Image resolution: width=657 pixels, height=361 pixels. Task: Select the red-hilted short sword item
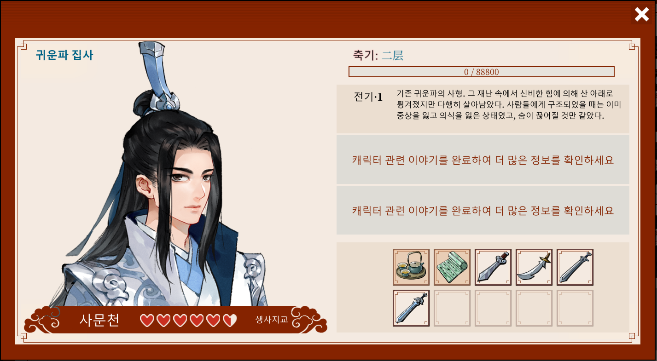(493, 267)
